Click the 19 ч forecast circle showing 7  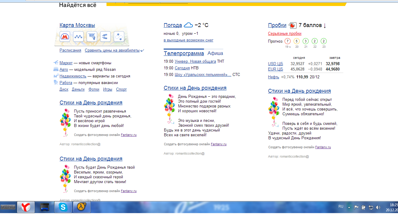[x=288, y=41]
